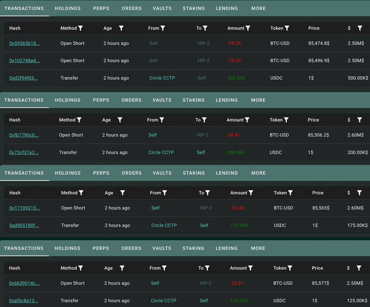Open the 0xd2f94f03... transfer hash
Viewport: 370px width, 307px height.
pyautogui.click(x=24, y=78)
